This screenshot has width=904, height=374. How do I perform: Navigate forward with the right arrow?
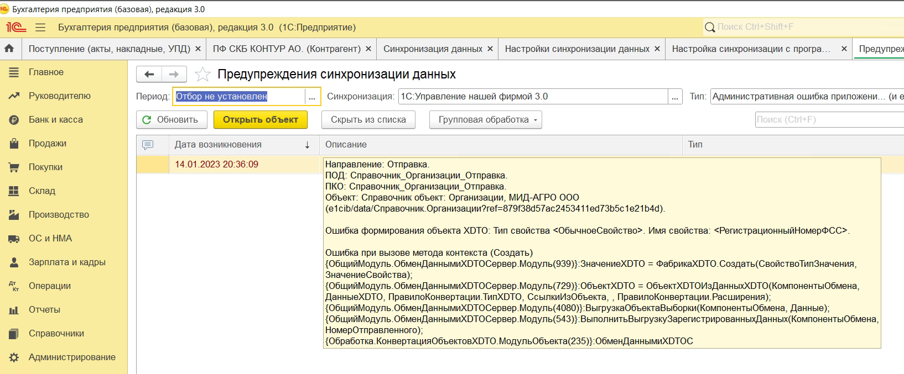pyautogui.click(x=174, y=74)
